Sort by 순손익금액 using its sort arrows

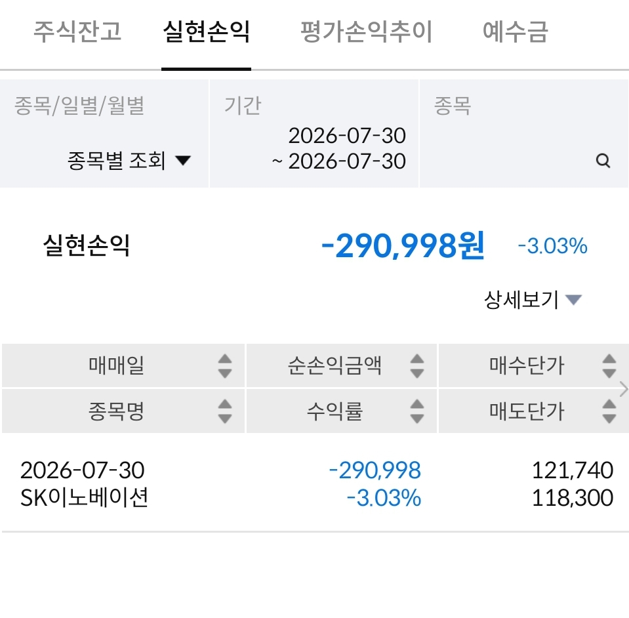pyautogui.click(x=416, y=365)
